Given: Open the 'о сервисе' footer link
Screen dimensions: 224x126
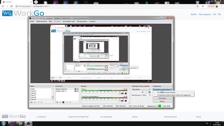Looking at the screenshot, I should click(41, 117).
